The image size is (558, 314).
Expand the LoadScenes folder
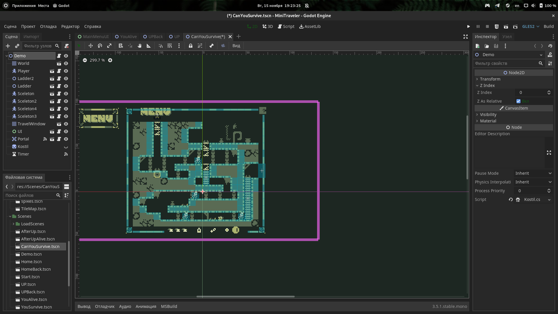point(13,224)
